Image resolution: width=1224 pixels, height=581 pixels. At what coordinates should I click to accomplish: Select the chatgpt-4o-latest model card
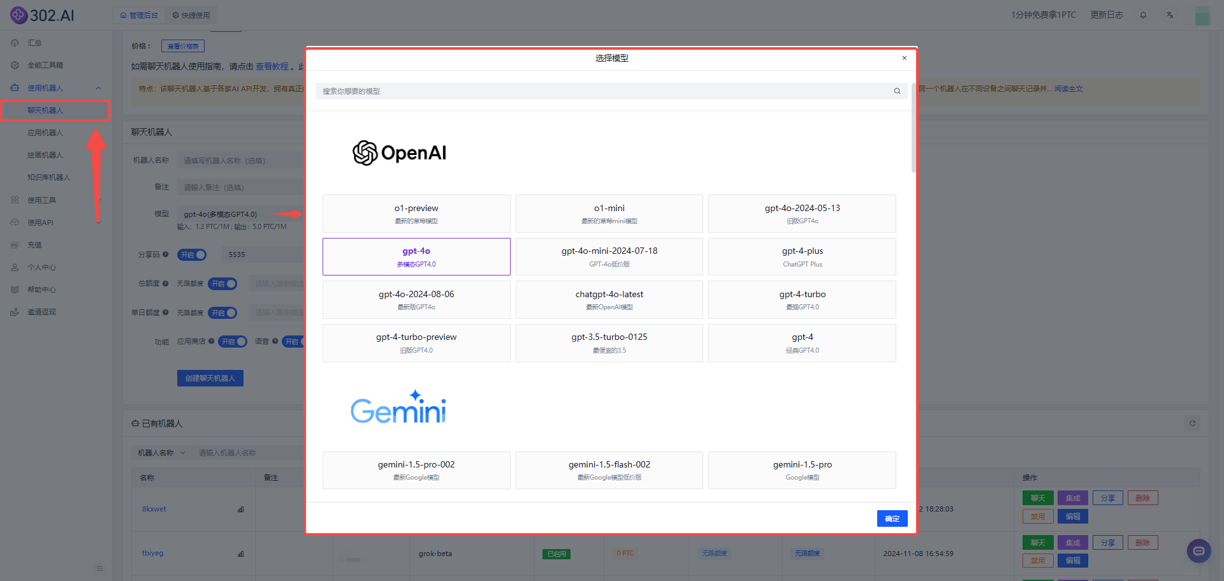click(609, 300)
